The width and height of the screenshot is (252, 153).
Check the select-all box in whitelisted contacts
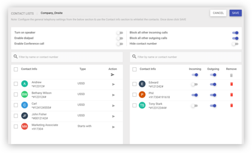point(134,69)
